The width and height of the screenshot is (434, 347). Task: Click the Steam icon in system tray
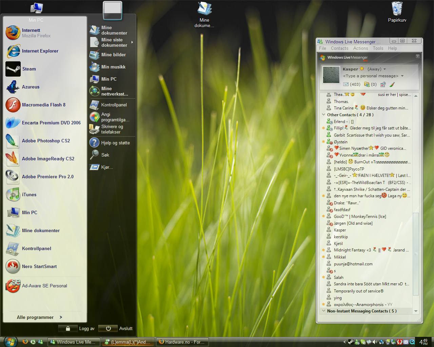click(x=351, y=342)
